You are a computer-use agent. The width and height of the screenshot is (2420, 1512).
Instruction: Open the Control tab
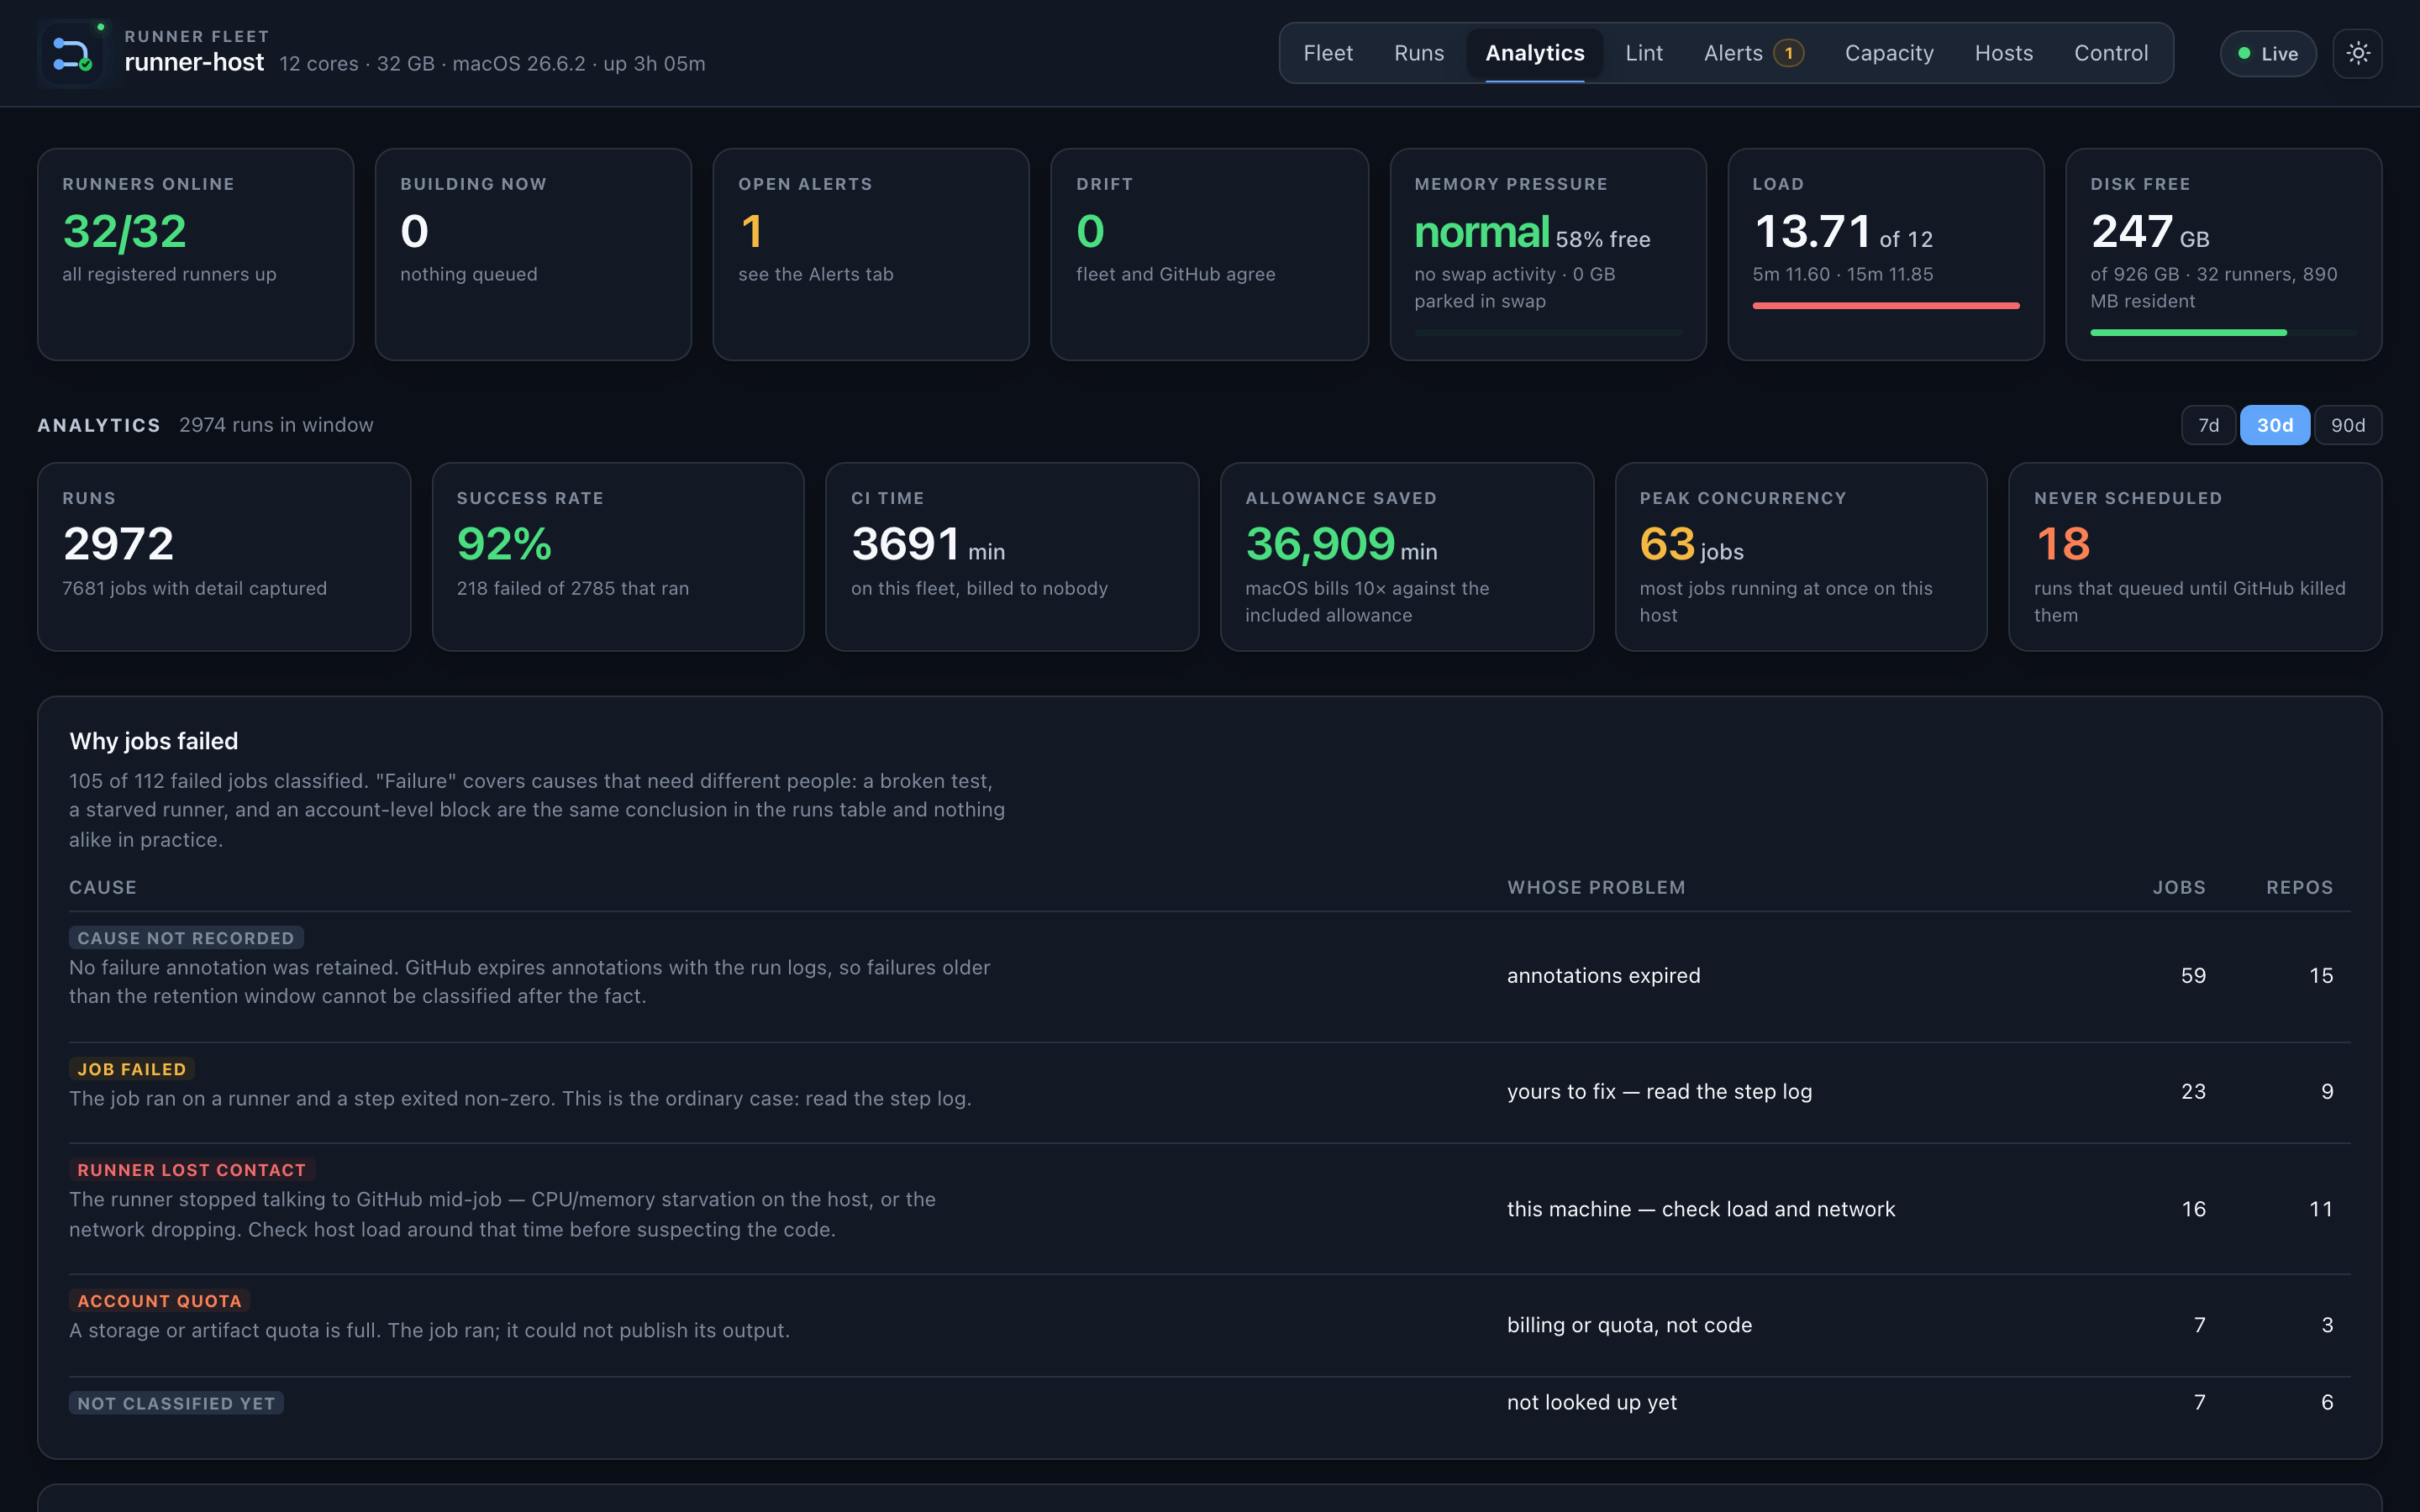coord(2110,53)
